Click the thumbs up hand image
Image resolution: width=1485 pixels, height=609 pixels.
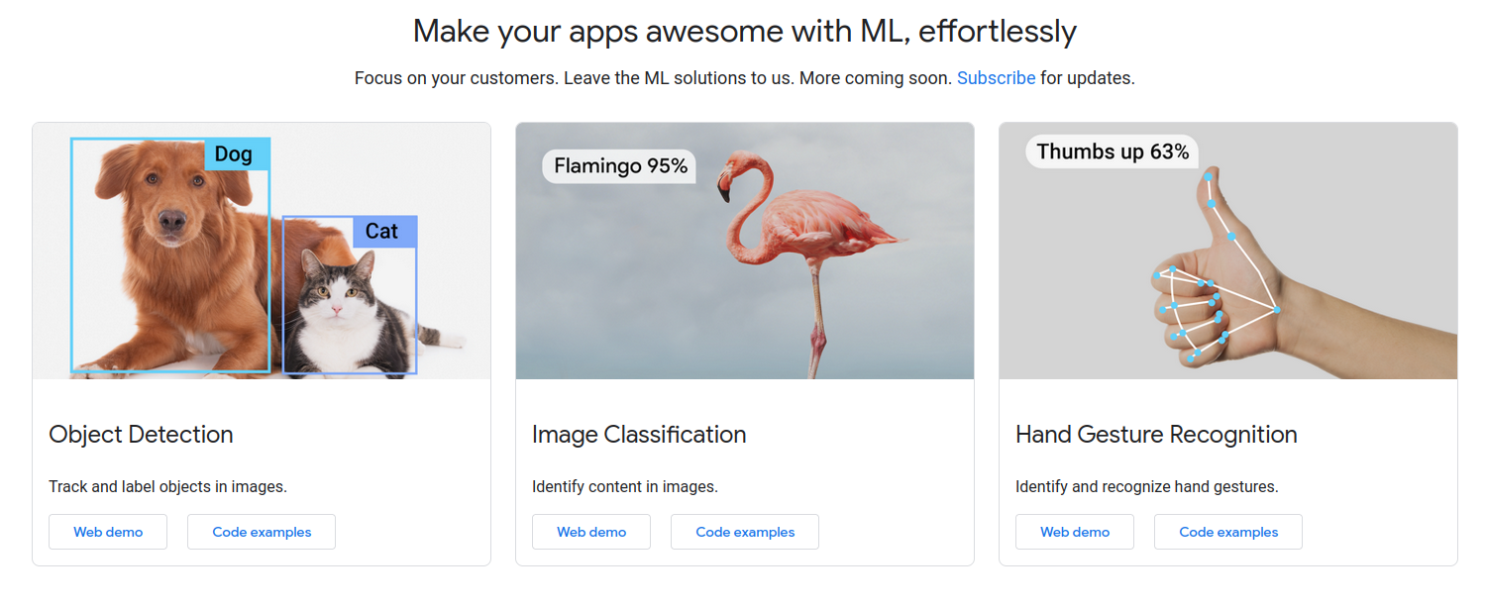(1228, 251)
